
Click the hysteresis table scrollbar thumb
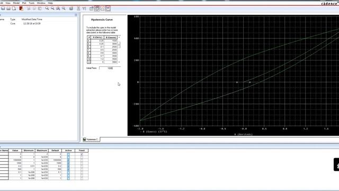[x=119, y=45]
